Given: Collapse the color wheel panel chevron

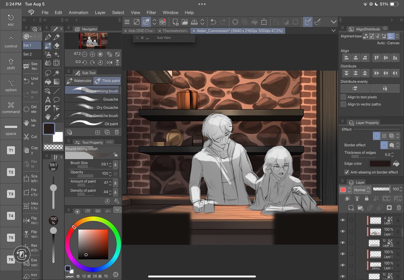Looking at the screenshot, I should pyautogui.click(x=117, y=210).
